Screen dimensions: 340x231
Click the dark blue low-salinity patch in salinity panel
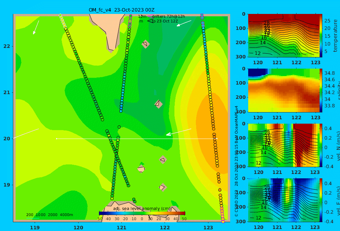pos(257,72)
